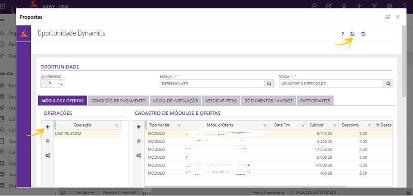Click the Dialog vertical scrollbar
Screen dimensions: 413x196
pos(404,61)
